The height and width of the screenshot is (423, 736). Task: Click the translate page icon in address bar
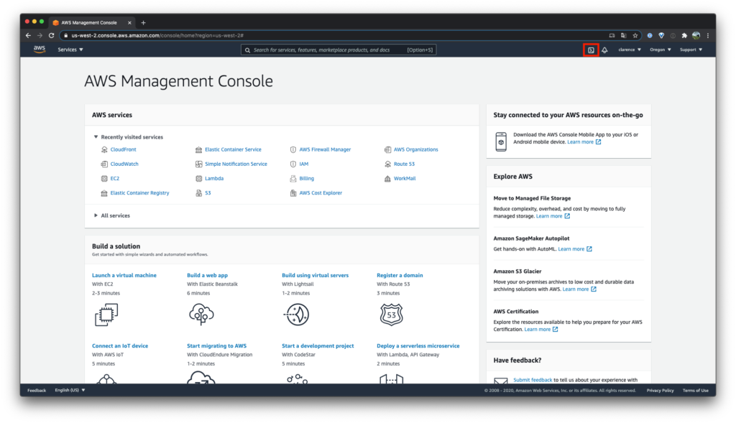623,35
